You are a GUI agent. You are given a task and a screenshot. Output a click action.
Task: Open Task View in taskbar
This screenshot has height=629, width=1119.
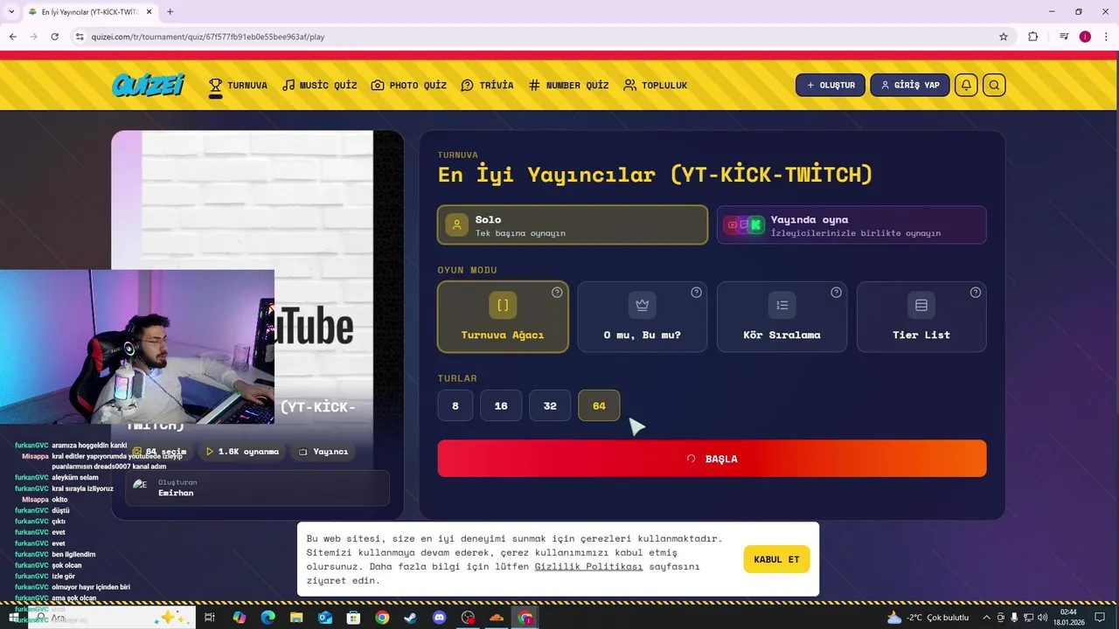pyautogui.click(x=210, y=618)
